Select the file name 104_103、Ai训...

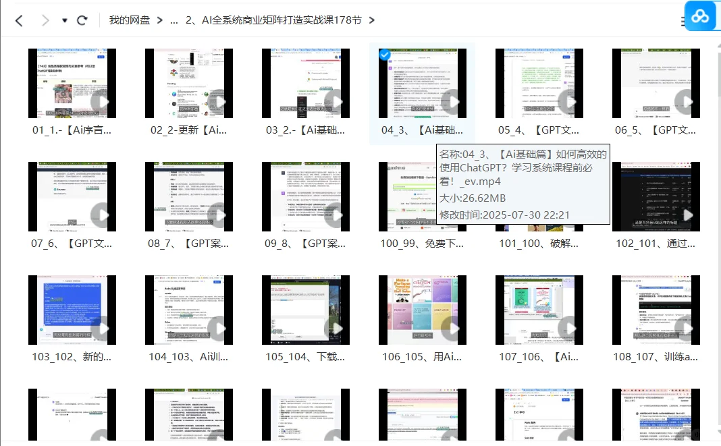[x=189, y=357]
